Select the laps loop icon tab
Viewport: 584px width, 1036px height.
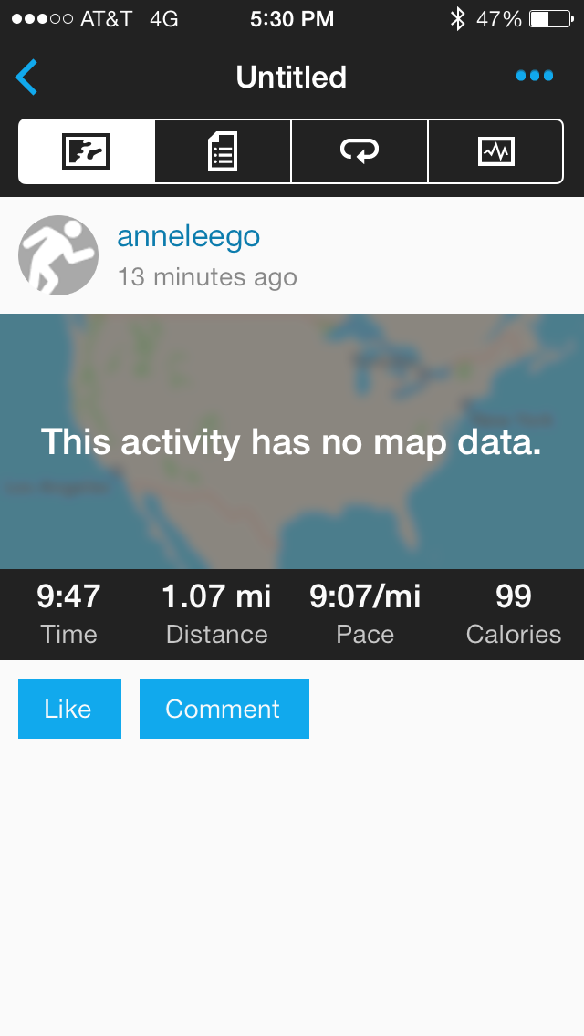[360, 151]
